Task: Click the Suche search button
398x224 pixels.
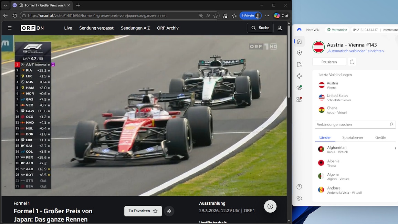Action: 260,28
